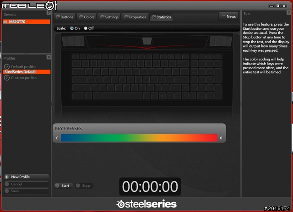This screenshot has height=212, width=293.
Task: Click the spacebar on keyboard image
Action: pos(122,96)
